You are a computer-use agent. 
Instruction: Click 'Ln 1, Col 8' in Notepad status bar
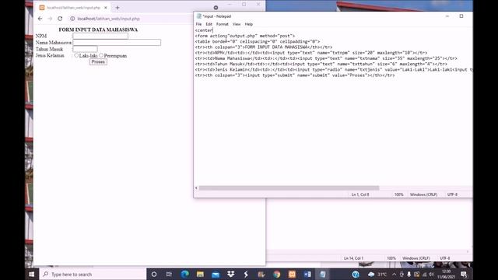tap(360, 194)
